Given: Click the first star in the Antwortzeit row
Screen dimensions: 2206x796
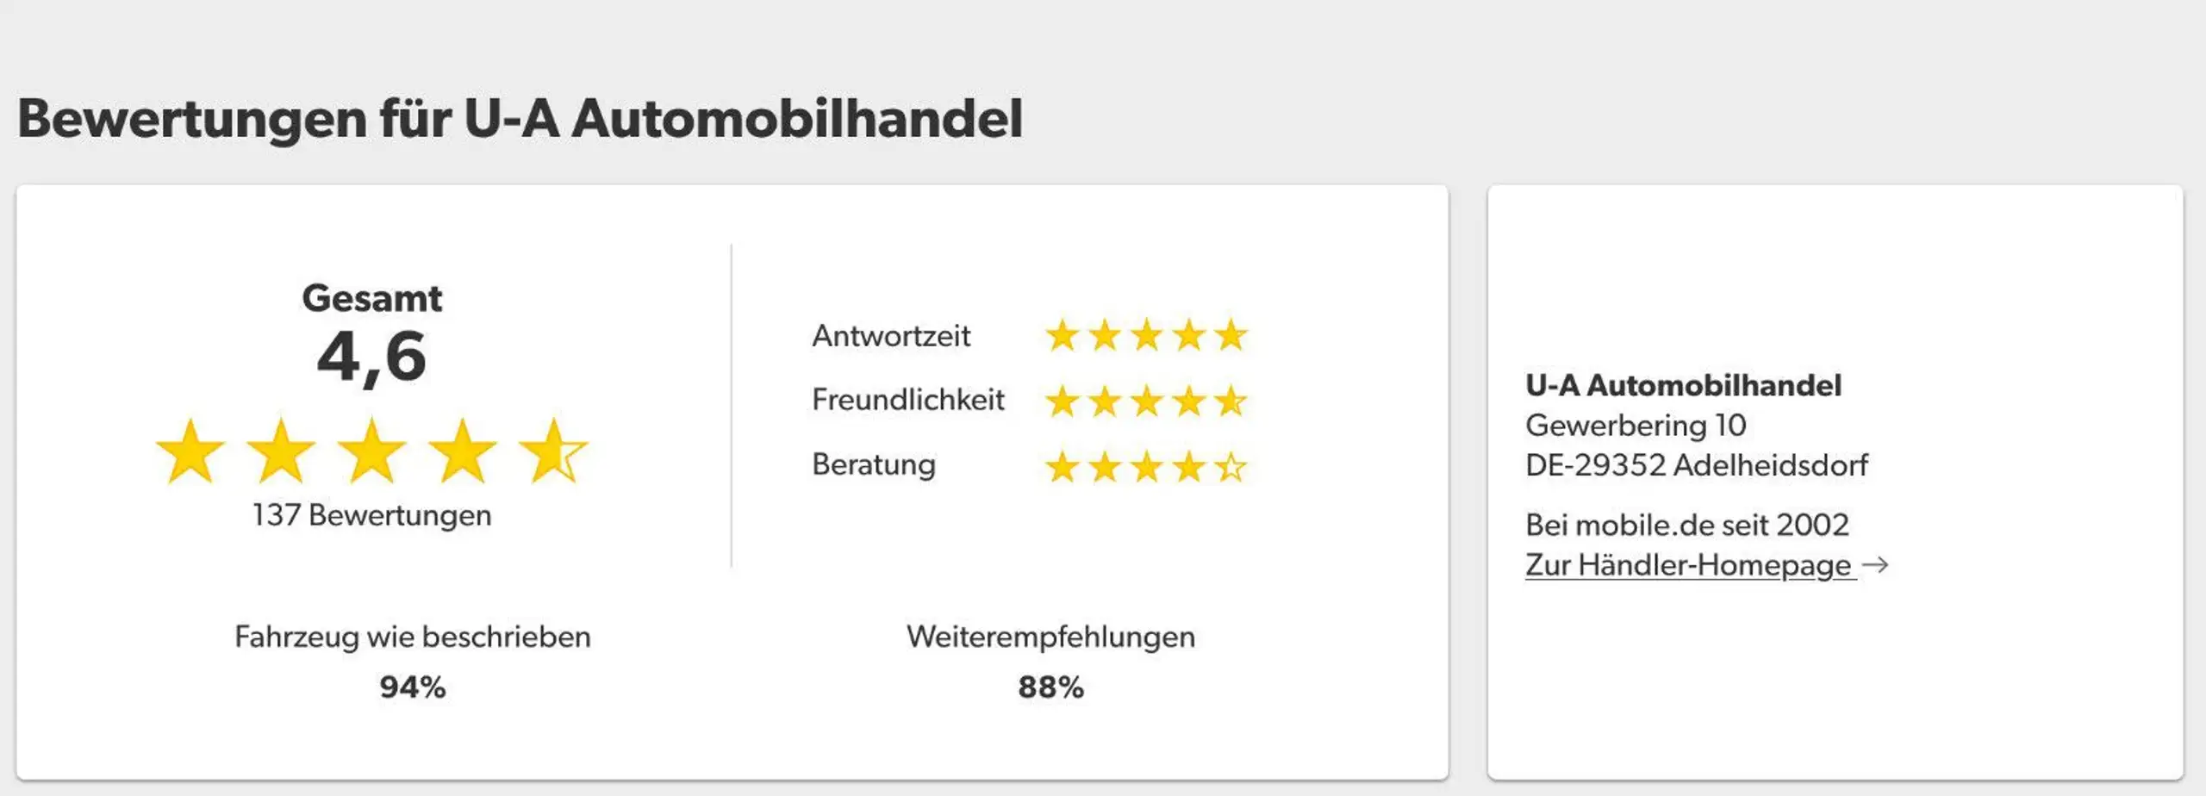Looking at the screenshot, I should tap(1062, 335).
